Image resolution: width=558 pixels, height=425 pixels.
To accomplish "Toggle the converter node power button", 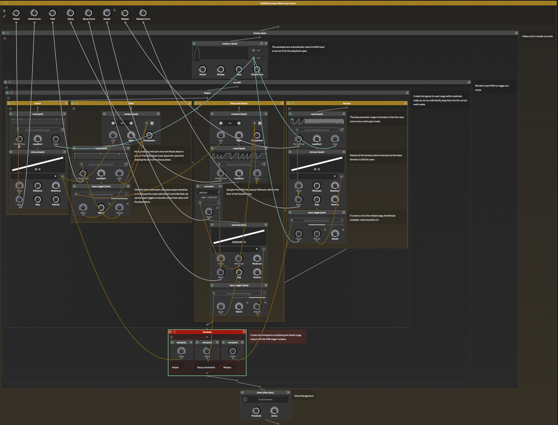I will 198,186.
